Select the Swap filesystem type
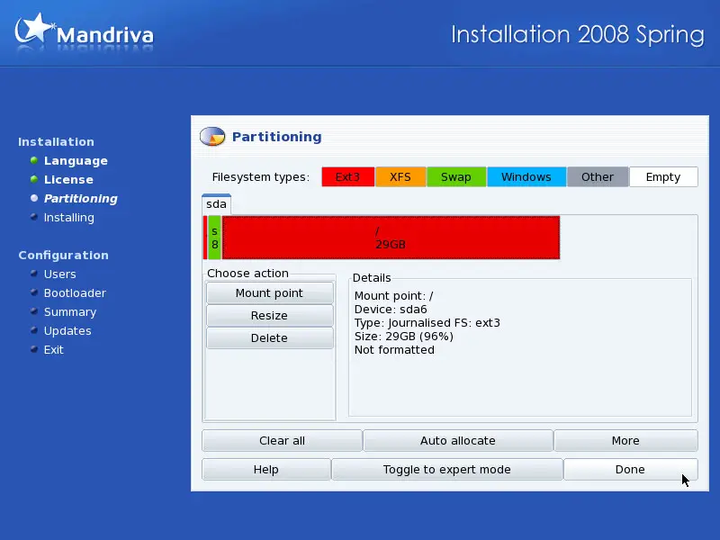Image resolution: width=720 pixels, height=540 pixels. (x=456, y=176)
